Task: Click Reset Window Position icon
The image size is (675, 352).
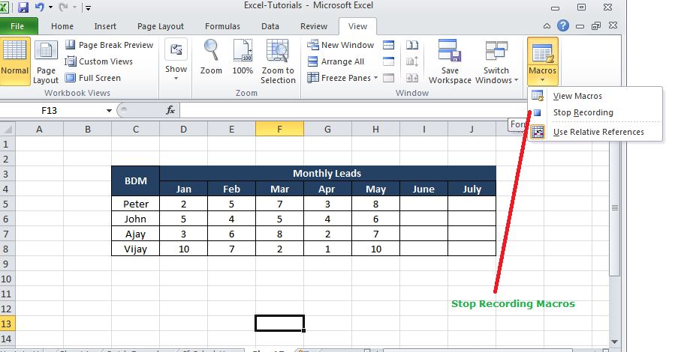Action: click(x=412, y=78)
